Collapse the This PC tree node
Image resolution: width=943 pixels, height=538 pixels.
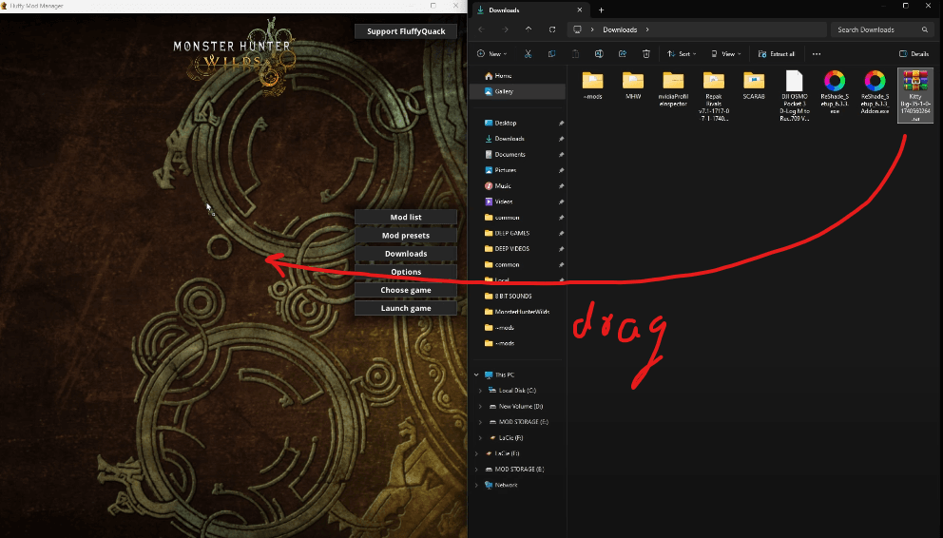click(x=476, y=375)
